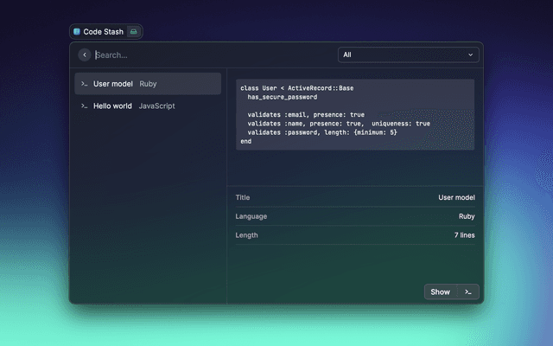Click the Ruby code preview block
Image resolution: width=553 pixels, height=346 pixels.
pyautogui.click(x=354, y=114)
